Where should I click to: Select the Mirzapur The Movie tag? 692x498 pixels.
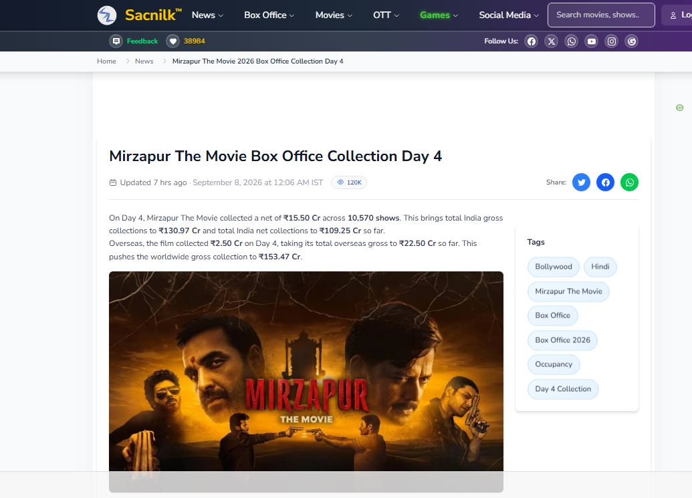[x=568, y=291]
